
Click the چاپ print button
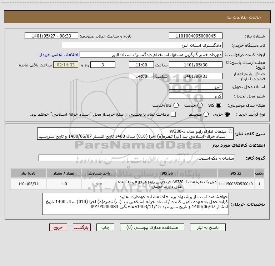[x=105, y=227]
